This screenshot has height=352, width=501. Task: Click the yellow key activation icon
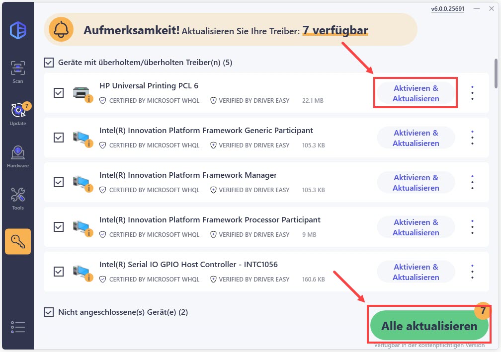tap(17, 241)
